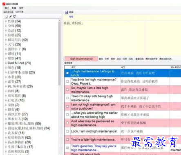Click the 定位 toolbar button
The width and height of the screenshot is (181, 155).
click(118, 59)
